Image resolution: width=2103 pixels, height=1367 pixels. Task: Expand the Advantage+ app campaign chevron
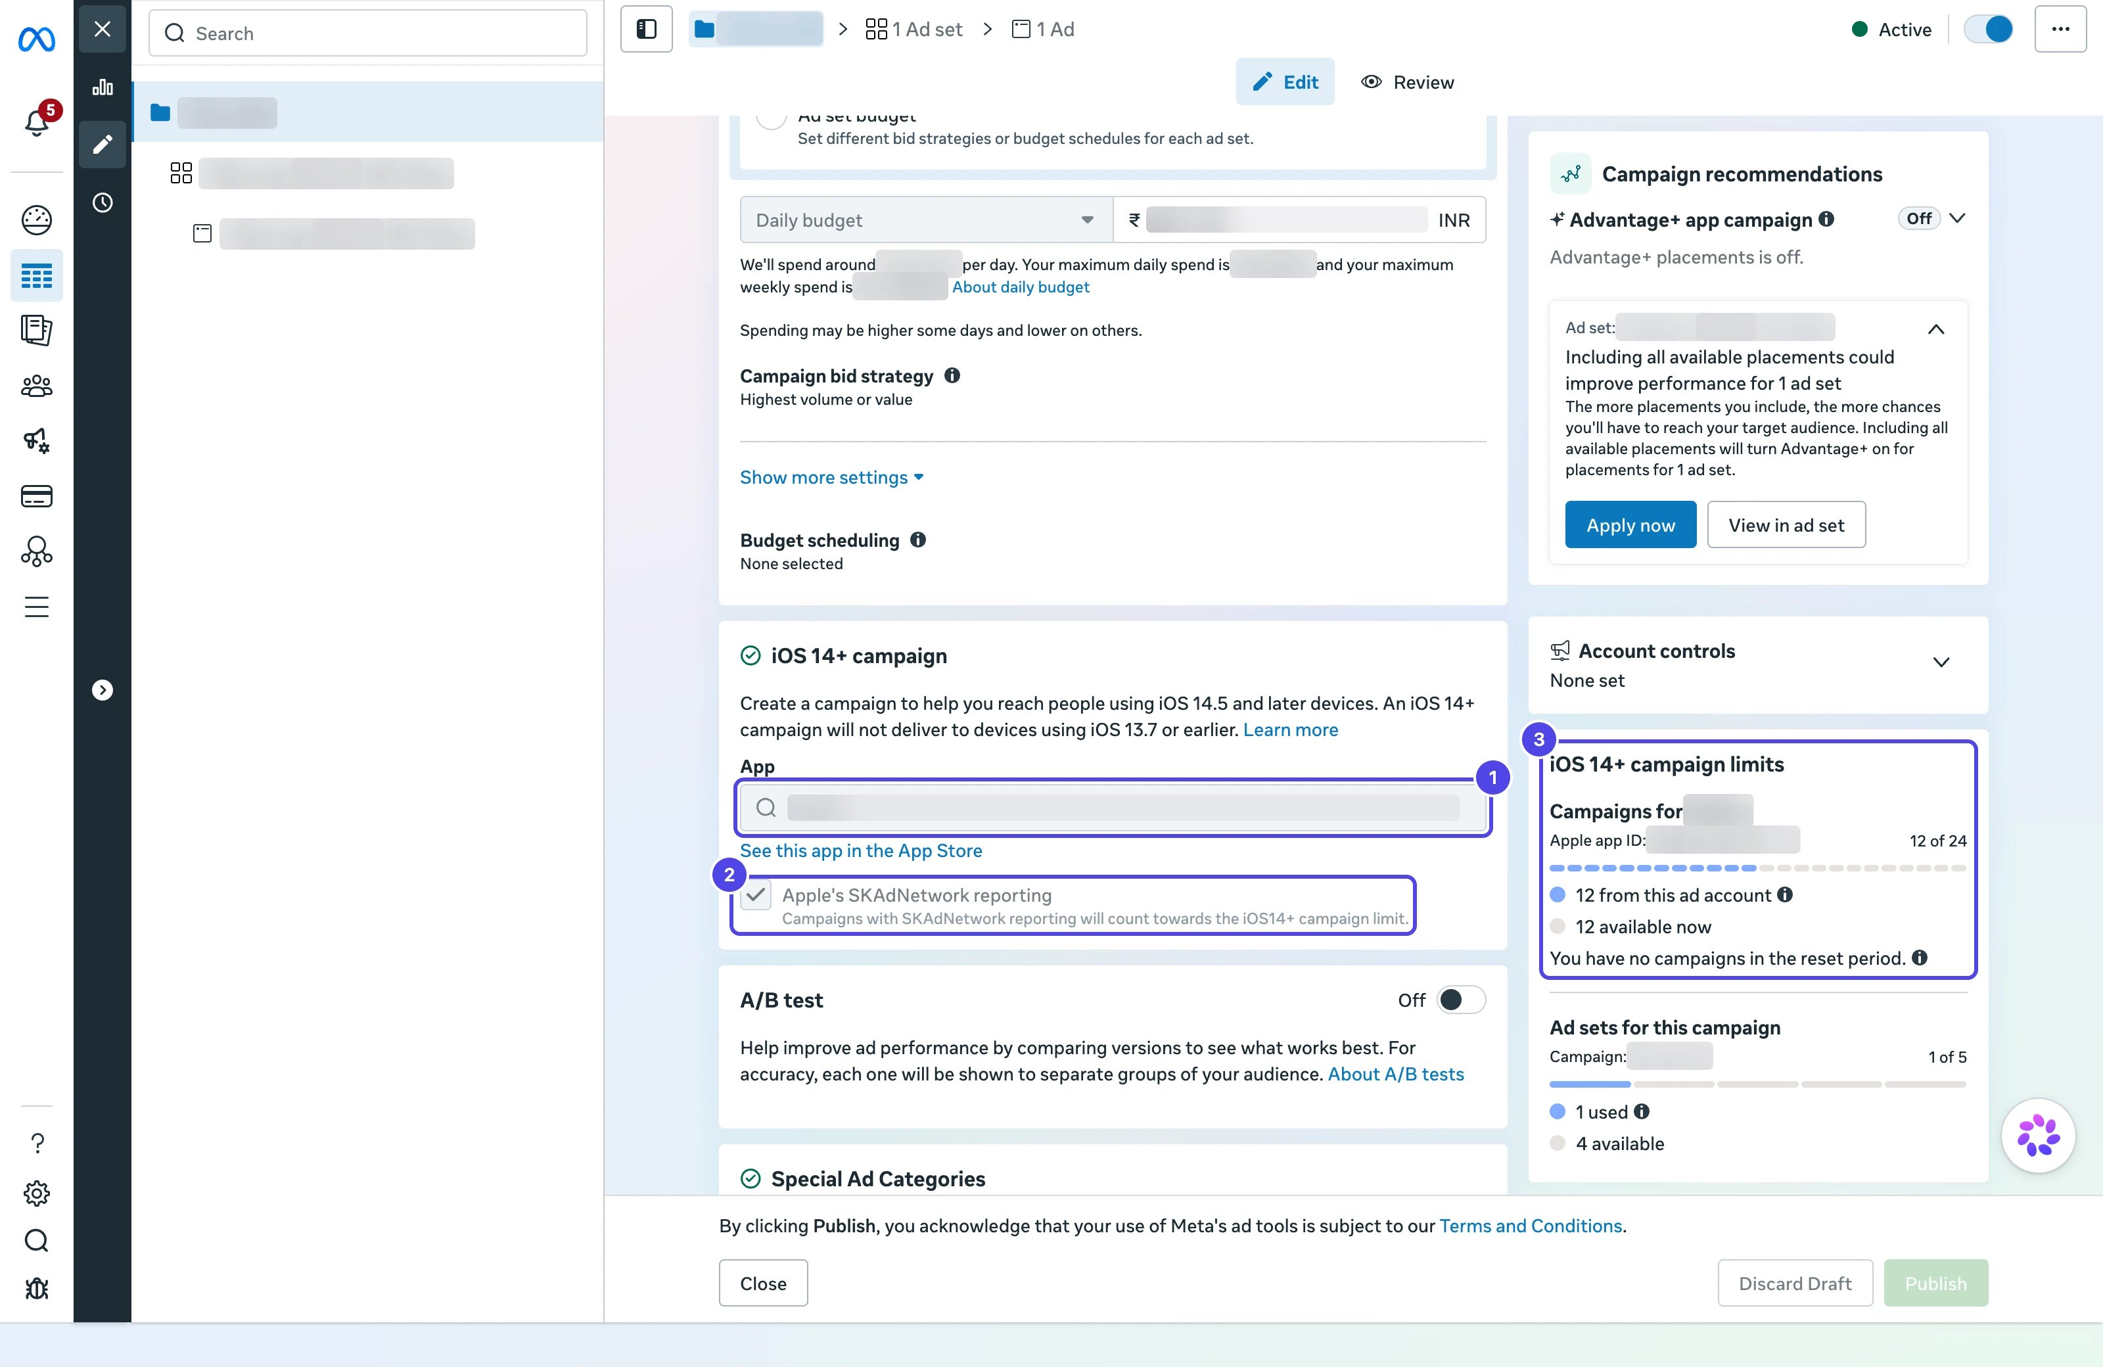(1957, 218)
